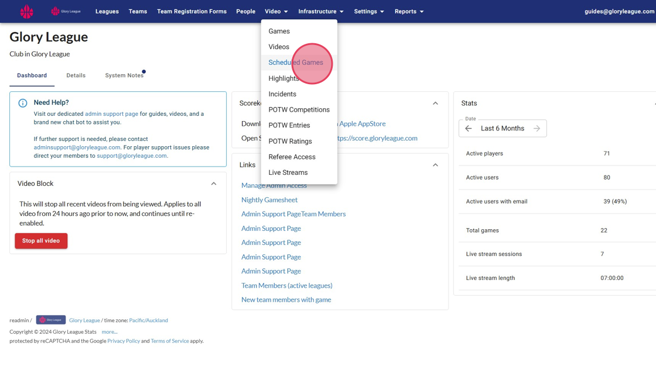The width and height of the screenshot is (656, 366).
Task: Open the Reports dropdown menu
Action: (x=409, y=11)
